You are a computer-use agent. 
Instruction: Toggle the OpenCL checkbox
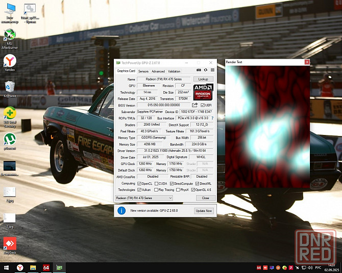tap(139, 183)
